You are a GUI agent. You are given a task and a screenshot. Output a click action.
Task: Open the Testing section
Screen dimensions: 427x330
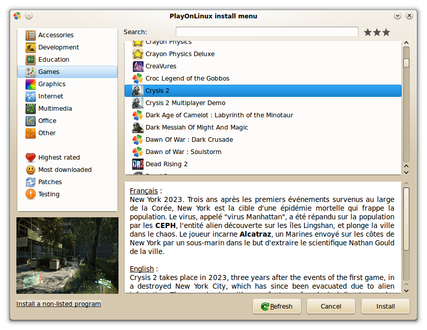67,194
